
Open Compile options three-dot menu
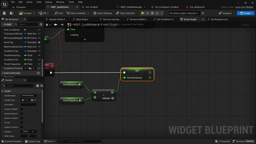tap(34, 13)
